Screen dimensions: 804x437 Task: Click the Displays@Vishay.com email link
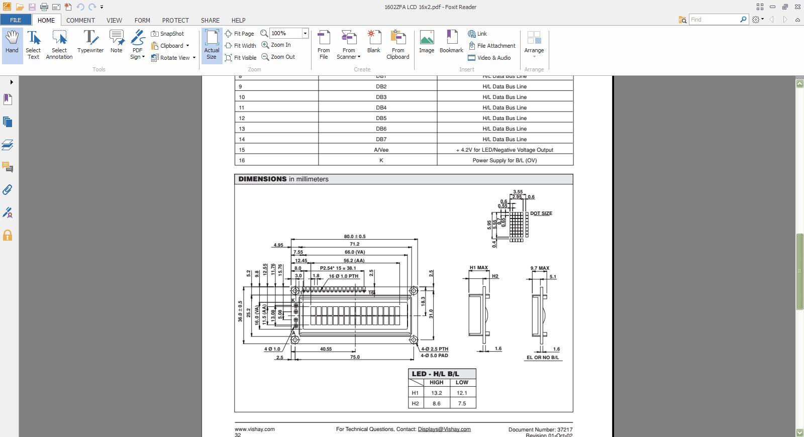pos(444,429)
